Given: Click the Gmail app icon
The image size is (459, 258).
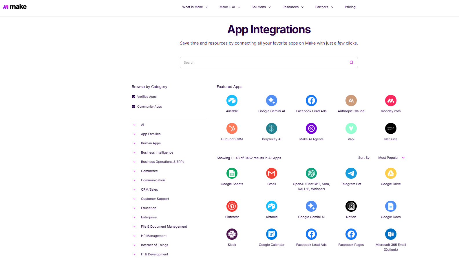Looking at the screenshot, I should point(272,173).
